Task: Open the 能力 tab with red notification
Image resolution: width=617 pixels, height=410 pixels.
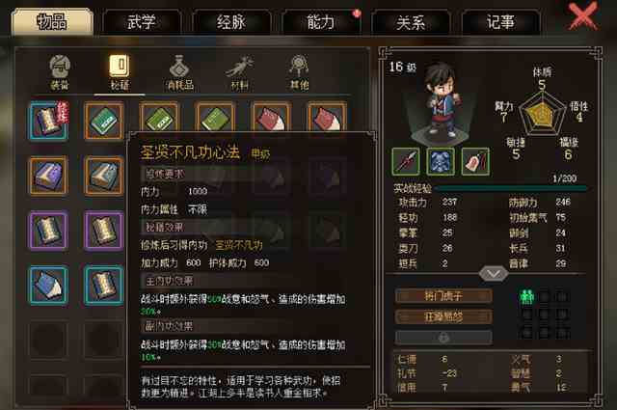Action: click(321, 21)
